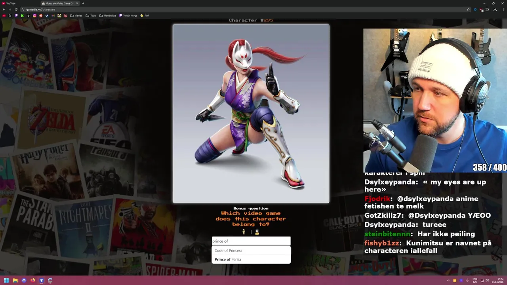The image size is (507, 285).
Task: Switch to the YouTube tab
Action: pos(20,3)
